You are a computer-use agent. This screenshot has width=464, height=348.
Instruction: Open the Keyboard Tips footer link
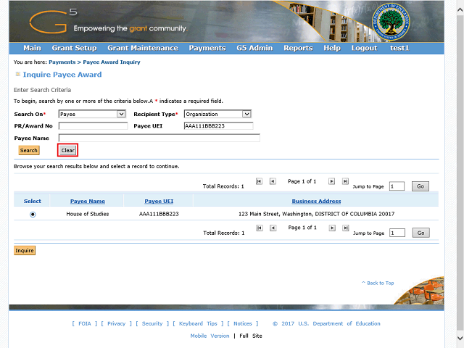click(x=198, y=323)
